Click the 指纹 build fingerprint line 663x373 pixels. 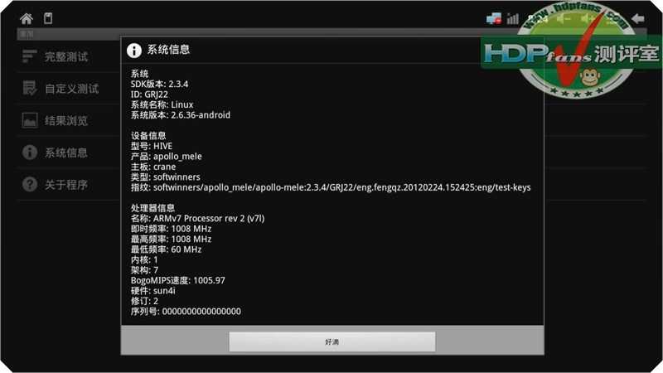[x=331, y=187]
